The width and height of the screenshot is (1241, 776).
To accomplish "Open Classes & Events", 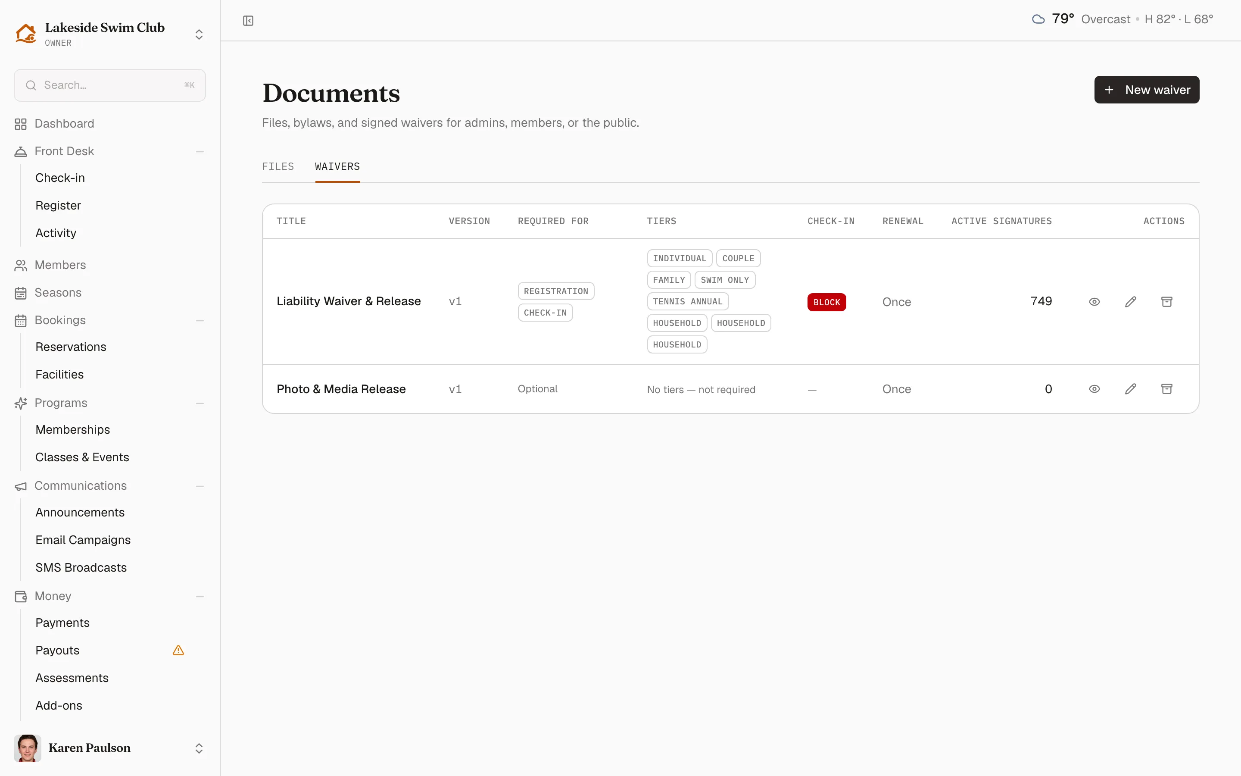I will (82, 457).
